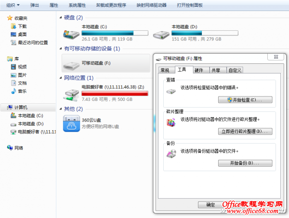Select the 桌面 icon in sidebar
This screenshot has height=218, width=289.
[13, 35]
